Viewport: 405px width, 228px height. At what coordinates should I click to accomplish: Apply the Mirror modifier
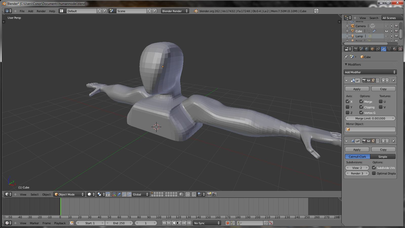[357, 89]
